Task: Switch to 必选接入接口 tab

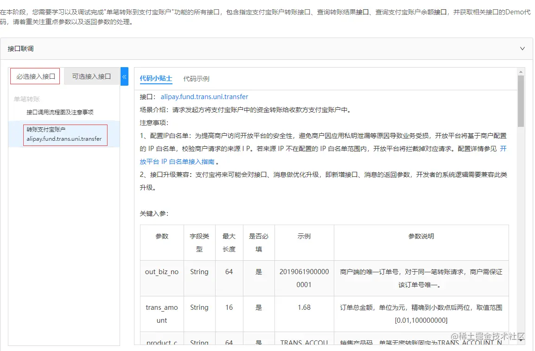Action: (35, 76)
